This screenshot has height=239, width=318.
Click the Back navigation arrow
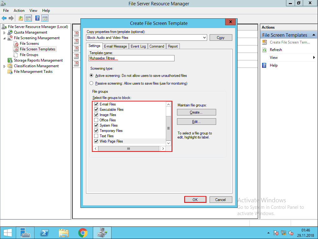click(x=4, y=18)
